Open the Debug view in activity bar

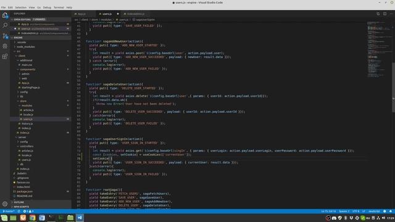(x=5, y=46)
